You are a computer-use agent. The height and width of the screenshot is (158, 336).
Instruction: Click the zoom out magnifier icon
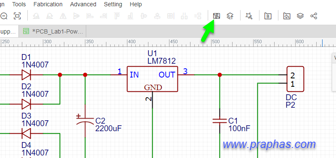(x=4, y=16)
